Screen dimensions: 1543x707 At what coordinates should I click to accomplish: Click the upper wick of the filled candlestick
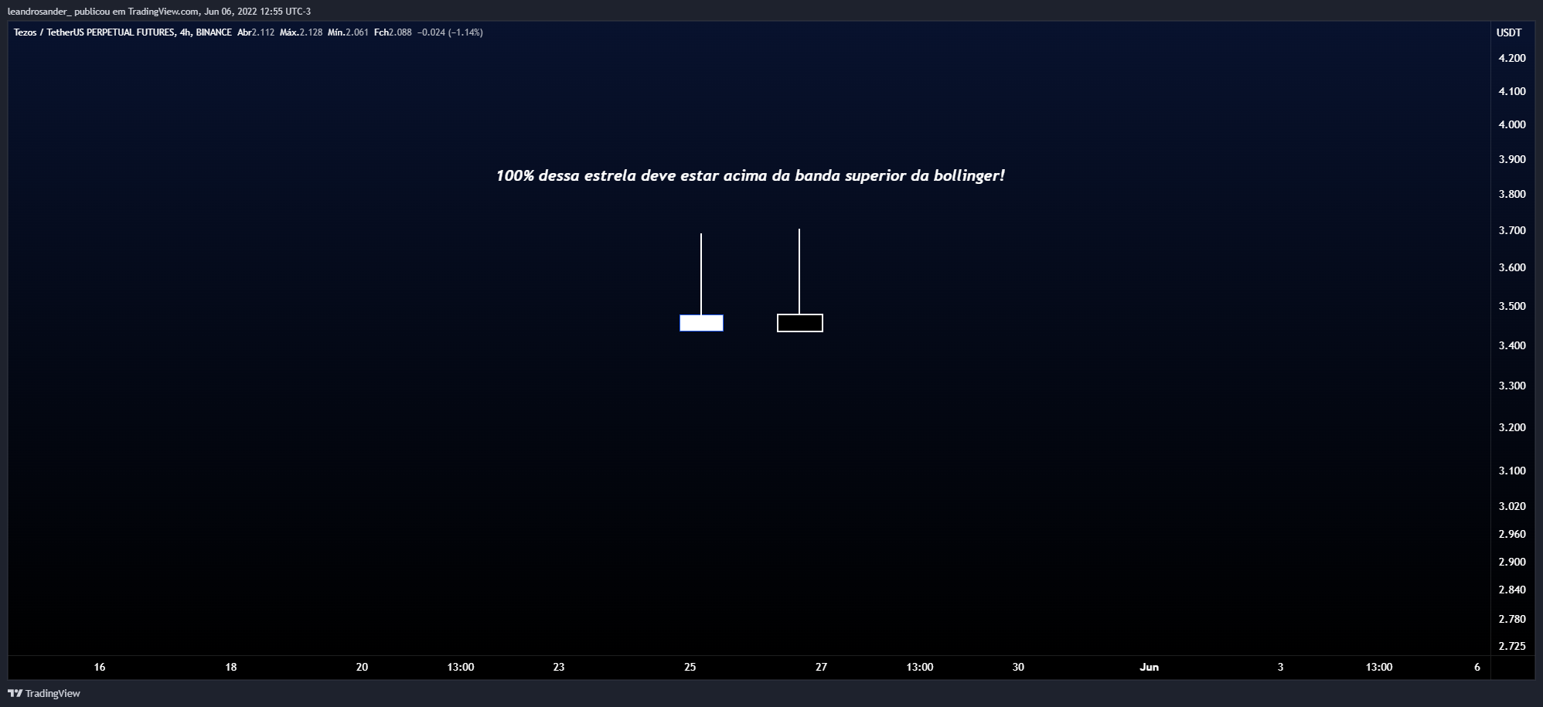(701, 274)
